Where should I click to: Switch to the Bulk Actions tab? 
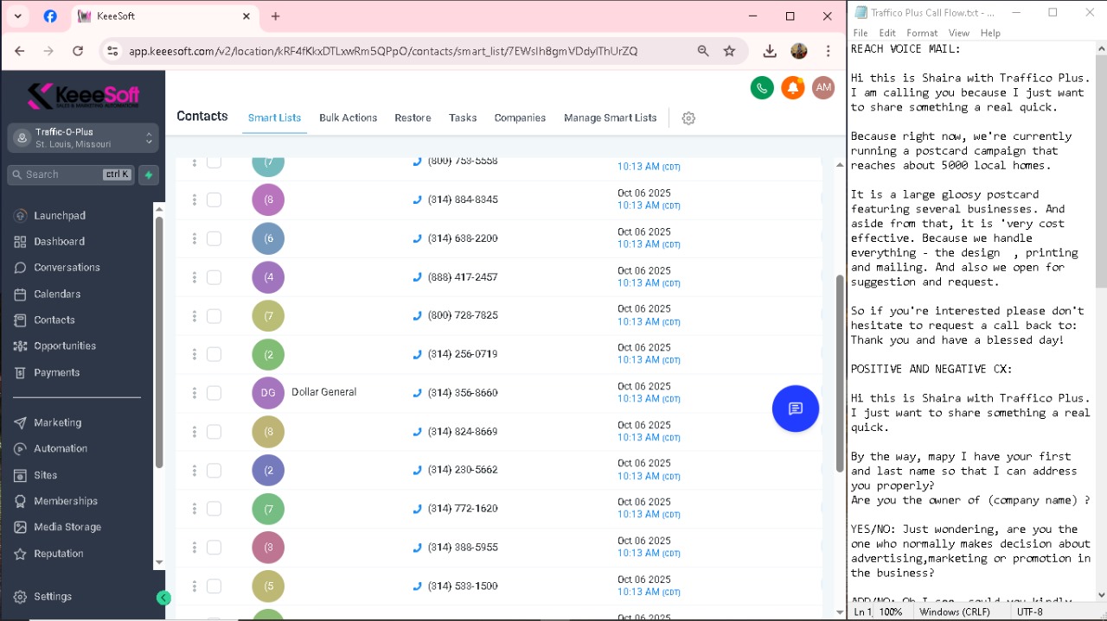click(x=348, y=117)
